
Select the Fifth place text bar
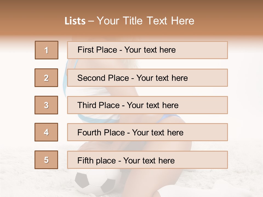point(147,160)
